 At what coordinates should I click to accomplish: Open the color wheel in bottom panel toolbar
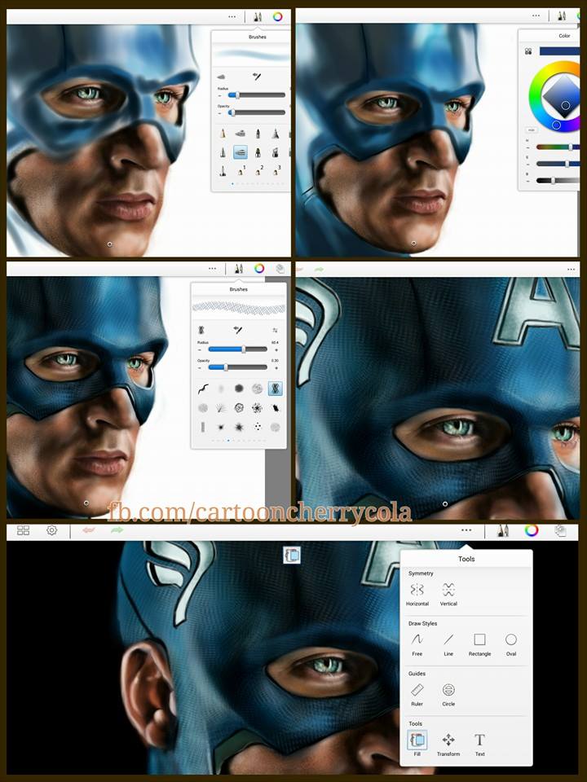click(x=532, y=530)
